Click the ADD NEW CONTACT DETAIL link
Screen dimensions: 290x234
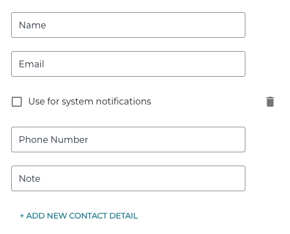[x=79, y=216]
